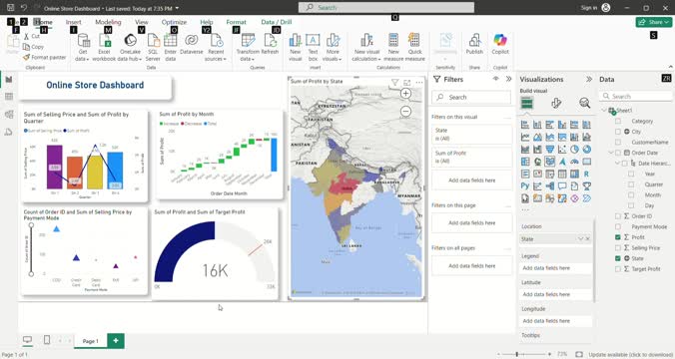
Task: Check the Selling Price field
Action: [x=618, y=247]
